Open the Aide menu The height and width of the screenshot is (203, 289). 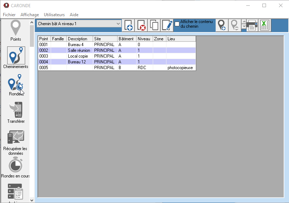coord(74,15)
